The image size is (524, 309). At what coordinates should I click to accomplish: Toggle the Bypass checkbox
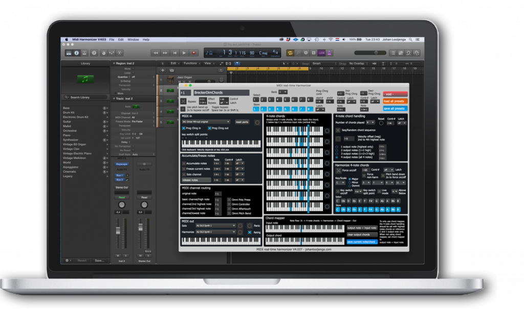tap(183, 101)
